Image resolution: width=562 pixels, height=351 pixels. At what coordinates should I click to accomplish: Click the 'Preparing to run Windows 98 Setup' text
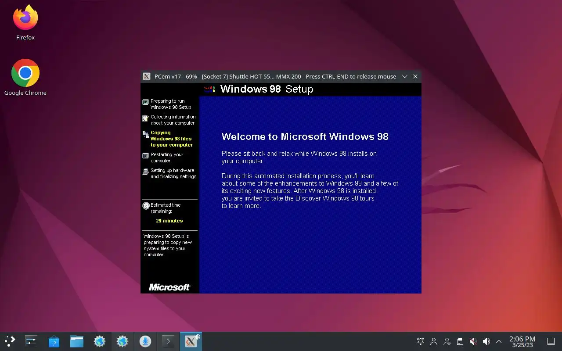click(171, 104)
